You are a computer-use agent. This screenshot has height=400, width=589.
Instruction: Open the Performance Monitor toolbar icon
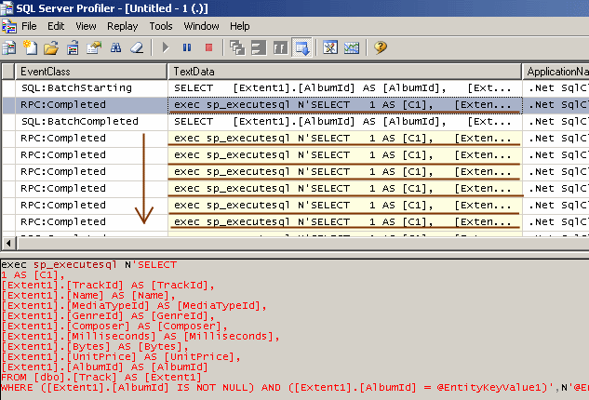click(352, 47)
